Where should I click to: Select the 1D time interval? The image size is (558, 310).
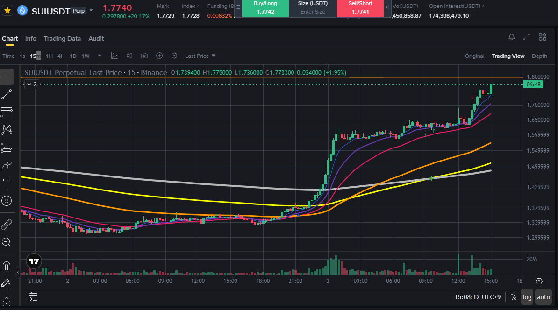tap(73, 56)
